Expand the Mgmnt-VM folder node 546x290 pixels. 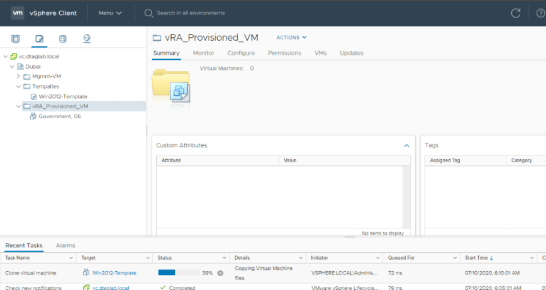[x=18, y=76]
